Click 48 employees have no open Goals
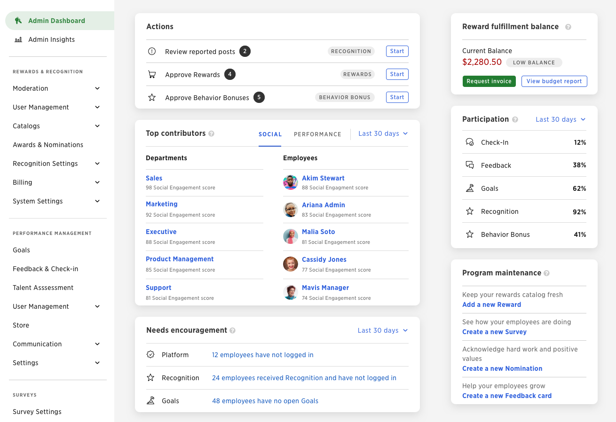 265,401
